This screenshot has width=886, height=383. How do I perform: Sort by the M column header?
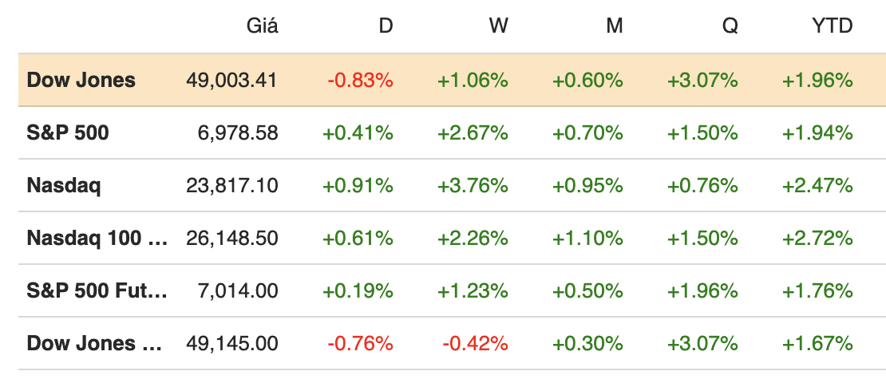tap(614, 26)
